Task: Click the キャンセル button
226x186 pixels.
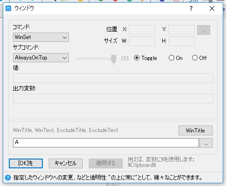Action: tap(66, 163)
